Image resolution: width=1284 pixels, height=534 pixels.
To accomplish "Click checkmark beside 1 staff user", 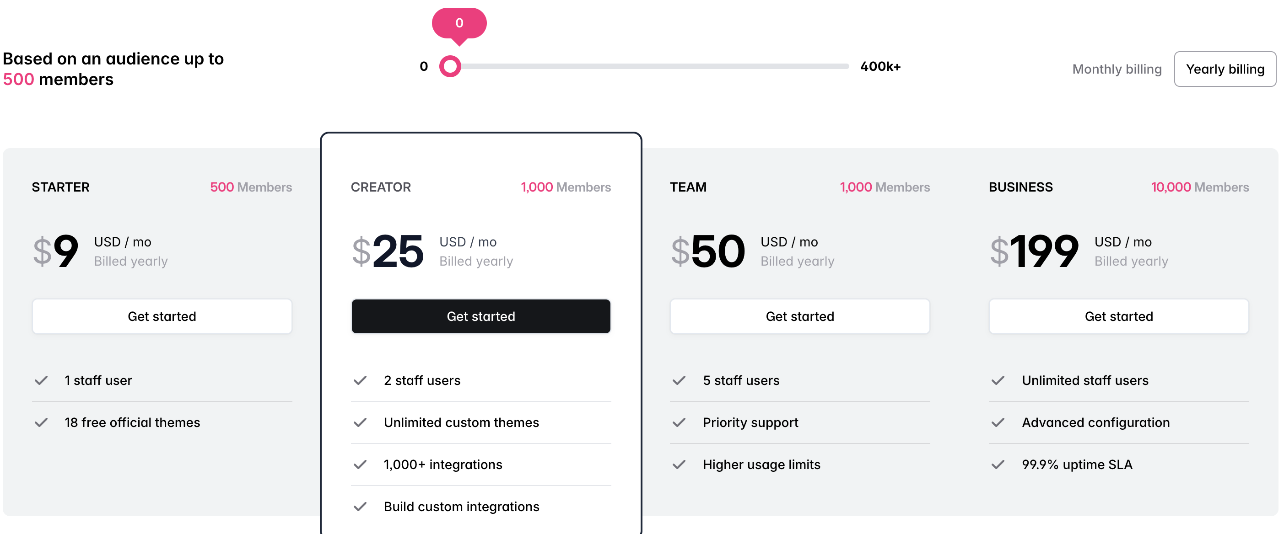I will [x=41, y=380].
